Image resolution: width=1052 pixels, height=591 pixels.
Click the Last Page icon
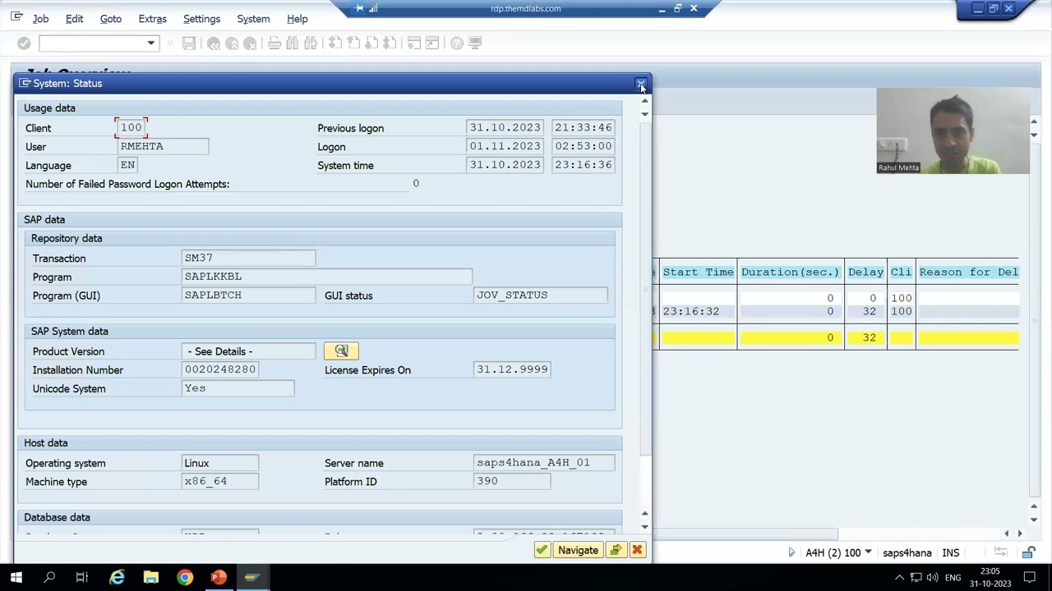click(x=390, y=43)
